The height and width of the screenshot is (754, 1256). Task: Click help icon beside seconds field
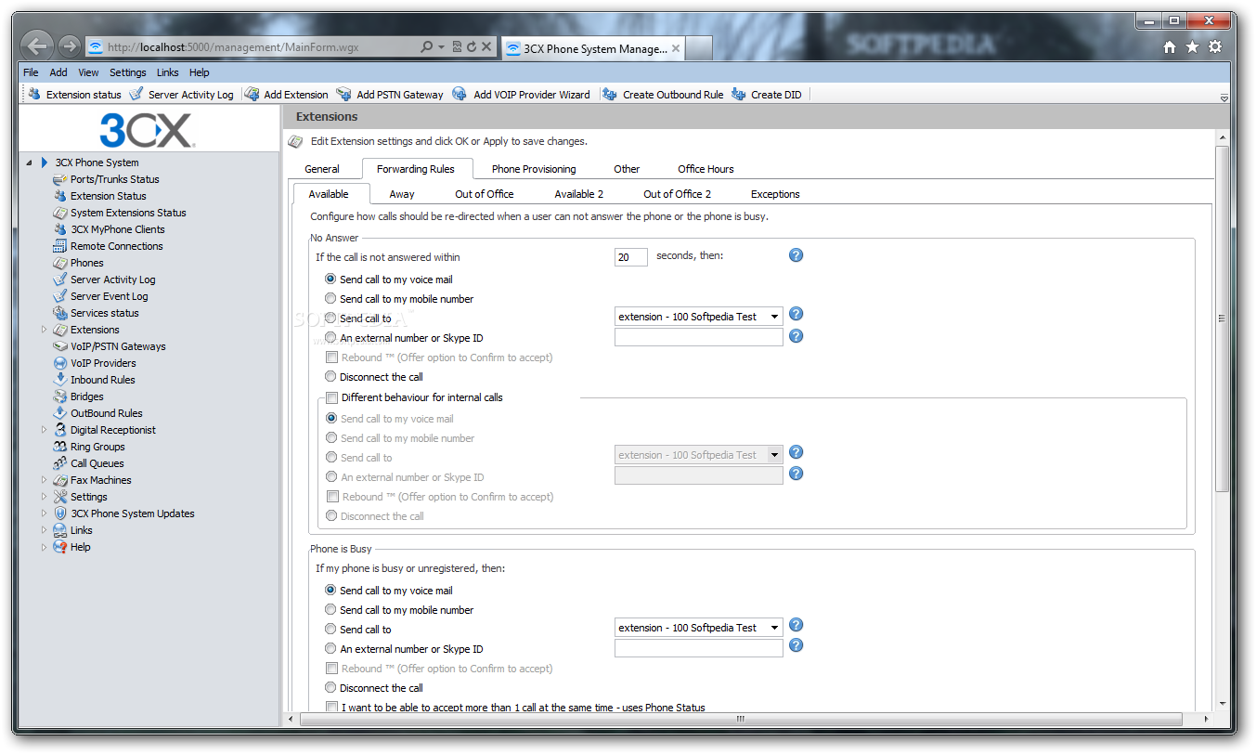pyautogui.click(x=796, y=255)
